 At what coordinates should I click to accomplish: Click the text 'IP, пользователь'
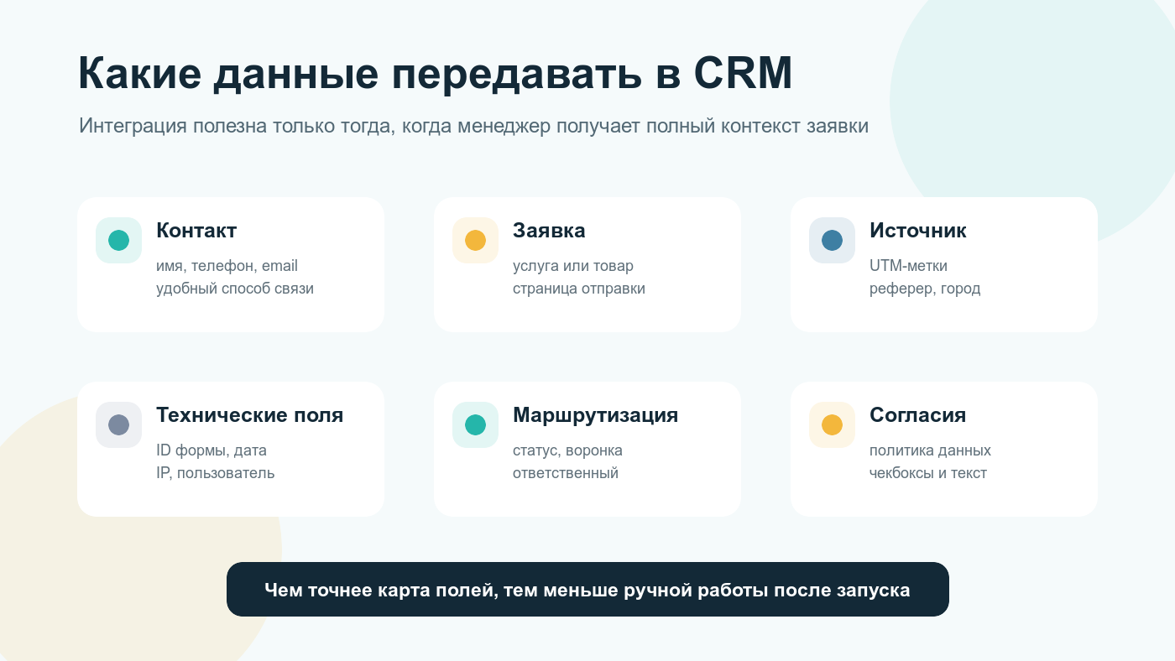[215, 473]
